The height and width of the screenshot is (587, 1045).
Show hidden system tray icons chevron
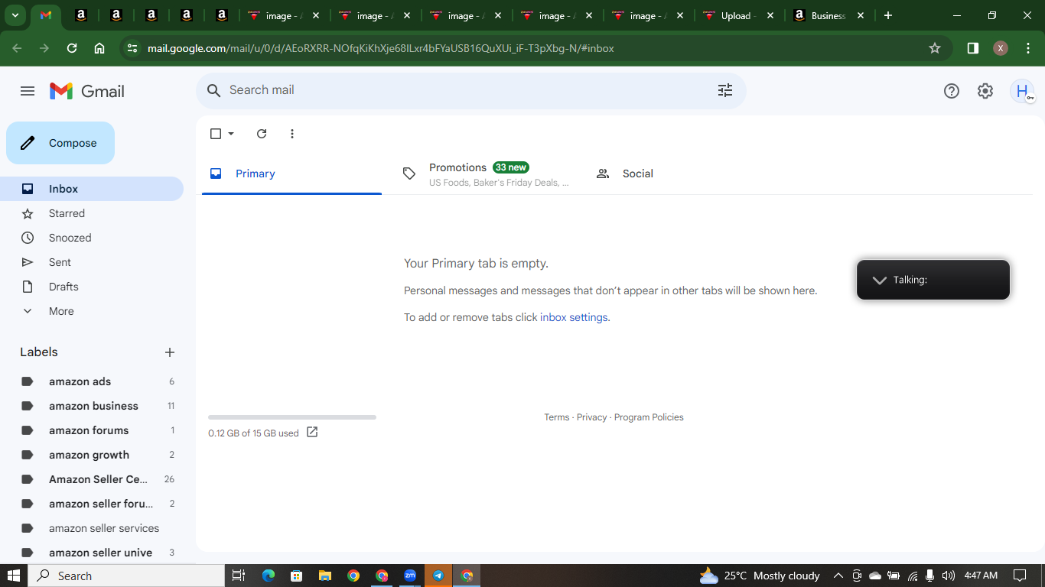pos(838,576)
